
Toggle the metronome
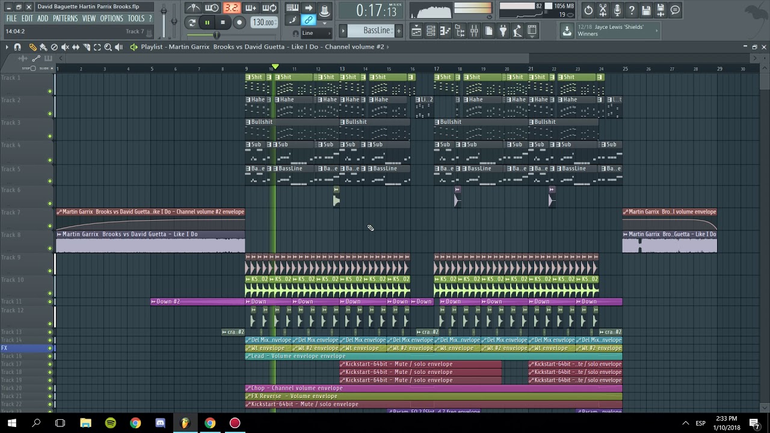[x=193, y=8]
